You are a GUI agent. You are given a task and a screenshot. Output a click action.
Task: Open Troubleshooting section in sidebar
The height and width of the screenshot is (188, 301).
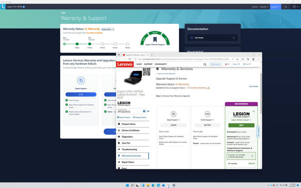point(133,149)
